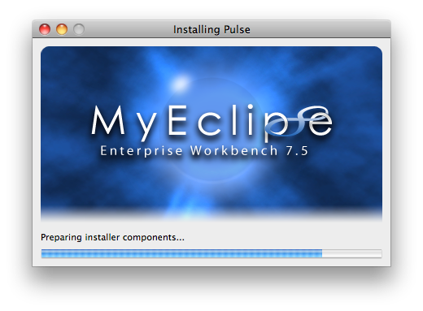Screen dimensions: 423x311
Task: Click the disabled gray zoom button
Action: 79,29
